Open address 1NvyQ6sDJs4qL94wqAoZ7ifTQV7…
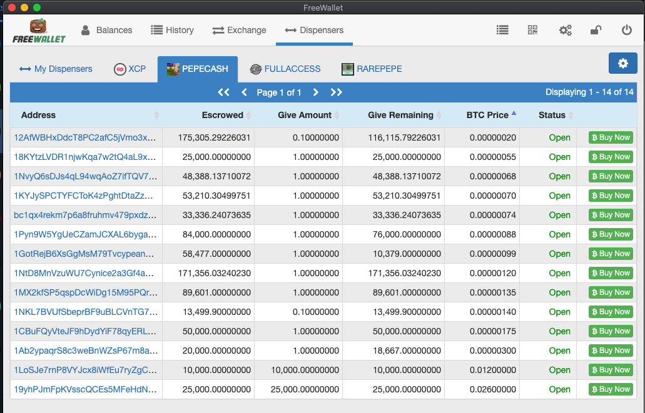 [x=85, y=176]
